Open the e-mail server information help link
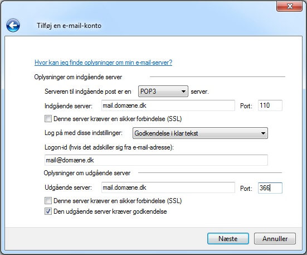This screenshot has width=307, height=255. [x=104, y=62]
